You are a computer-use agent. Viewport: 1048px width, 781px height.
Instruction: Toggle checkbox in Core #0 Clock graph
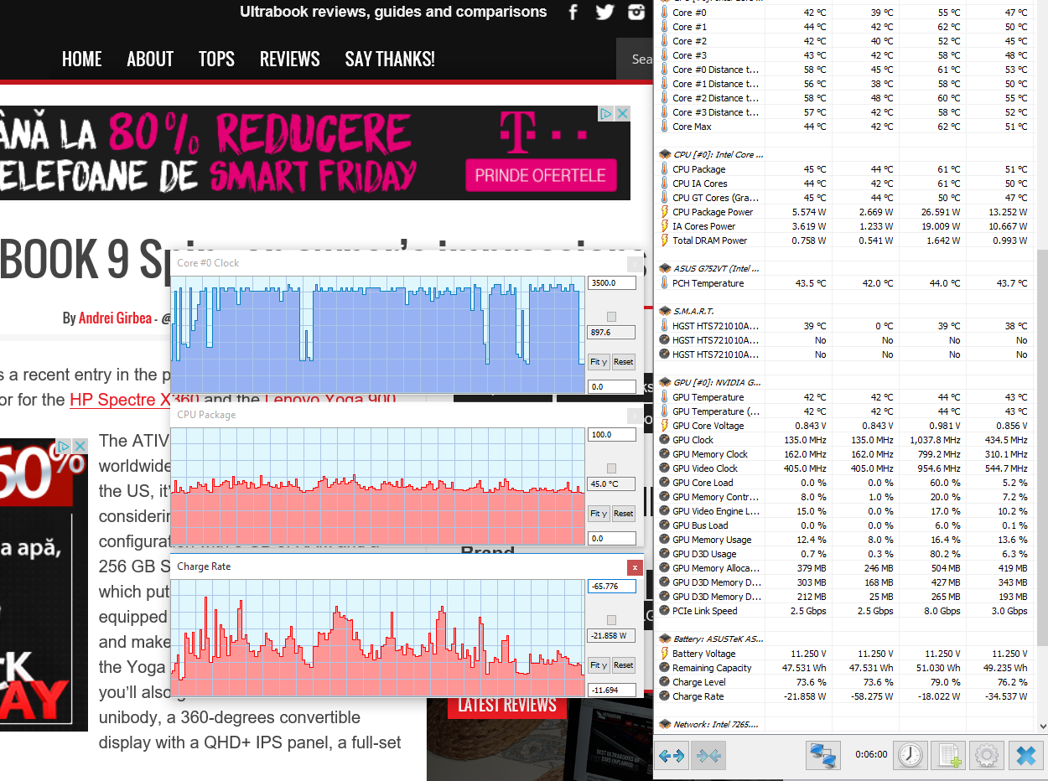[x=611, y=317]
